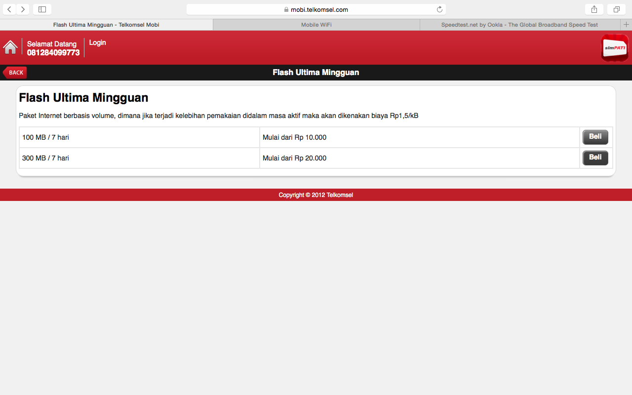632x395 pixels.
Task: Click the black bar title Flash Ultima Mingguan
Action: [316, 73]
